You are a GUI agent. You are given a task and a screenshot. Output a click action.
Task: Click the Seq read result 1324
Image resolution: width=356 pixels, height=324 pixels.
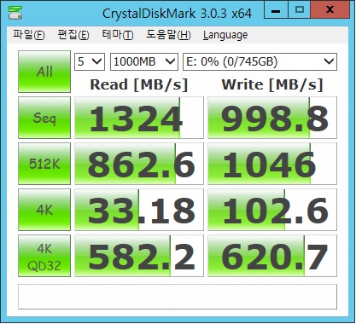point(139,118)
